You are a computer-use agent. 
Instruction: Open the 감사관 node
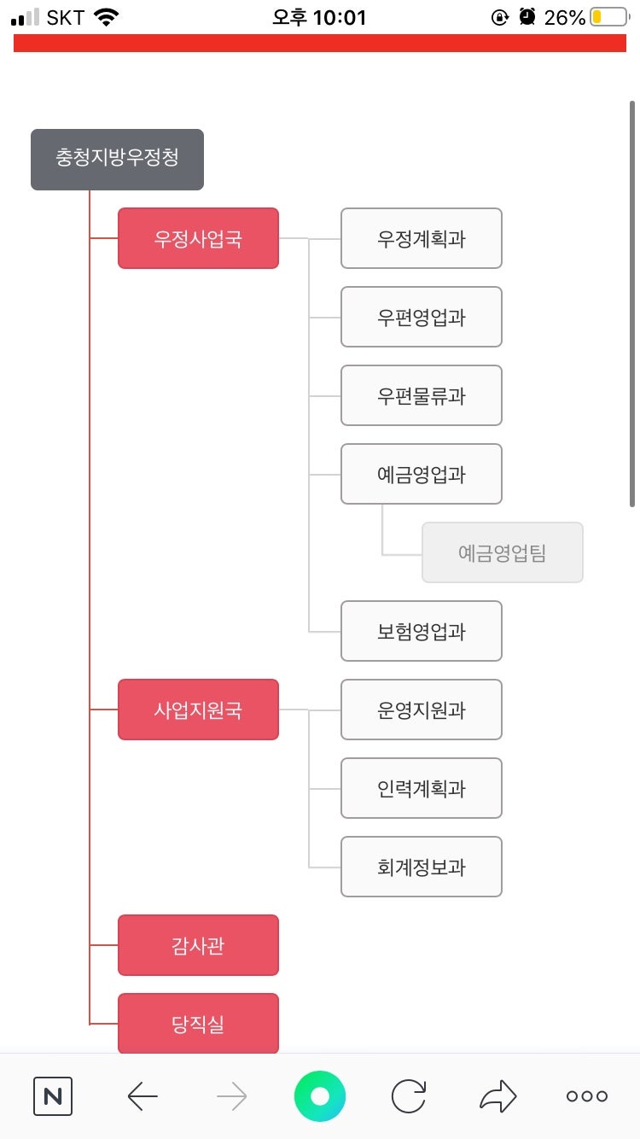coord(198,945)
